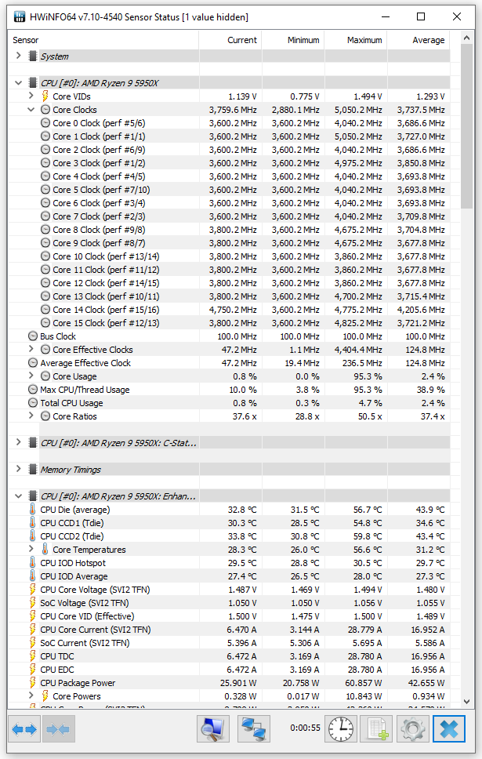Collapse the CPU AMD Ryzen 9 5950X section
Image resolution: width=482 pixels, height=759 pixels.
18,83
